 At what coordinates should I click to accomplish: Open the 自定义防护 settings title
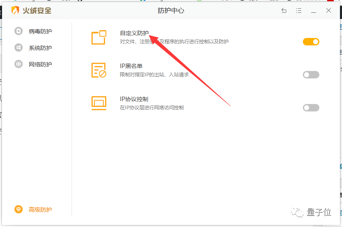134,33
